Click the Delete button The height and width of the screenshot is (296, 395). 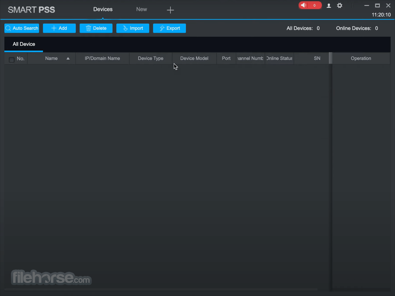[96, 28]
